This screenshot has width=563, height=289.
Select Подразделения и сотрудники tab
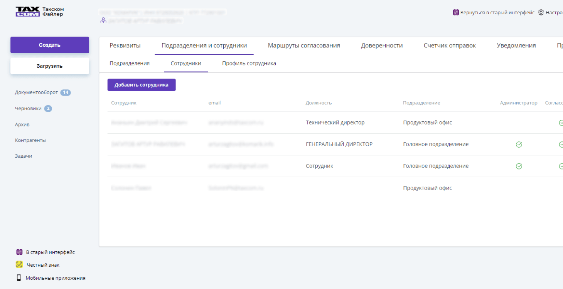(x=204, y=45)
